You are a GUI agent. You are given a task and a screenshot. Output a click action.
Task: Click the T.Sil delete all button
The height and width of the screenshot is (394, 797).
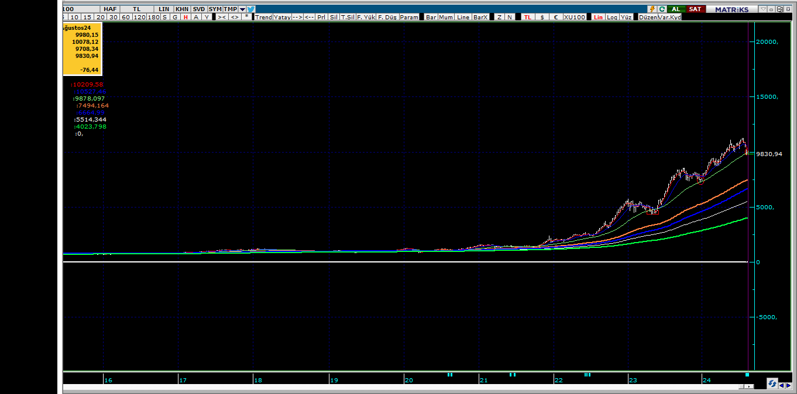point(348,17)
